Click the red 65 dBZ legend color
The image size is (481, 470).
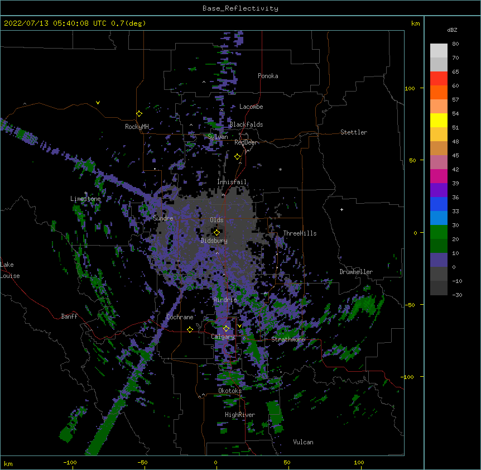439,79
